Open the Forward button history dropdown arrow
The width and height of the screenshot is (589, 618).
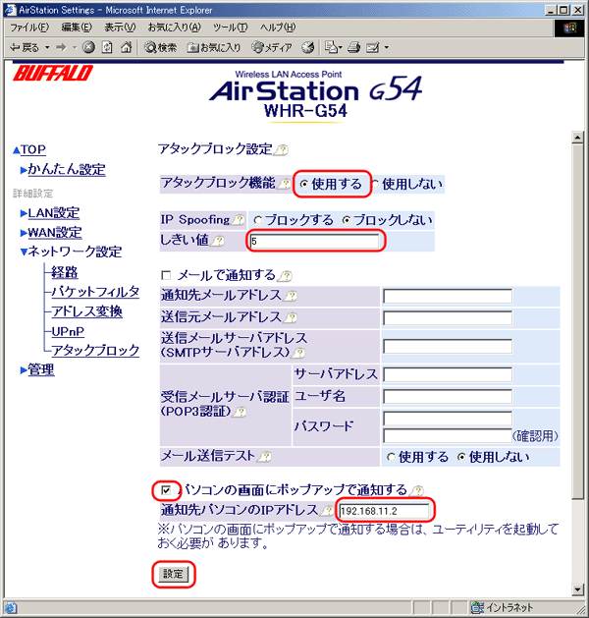(x=75, y=48)
